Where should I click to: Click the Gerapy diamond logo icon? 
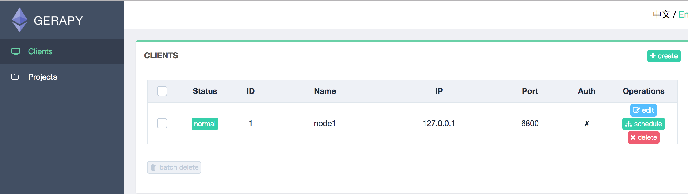(x=20, y=20)
